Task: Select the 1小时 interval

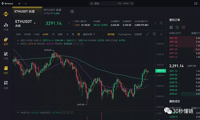Action: point(36,34)
